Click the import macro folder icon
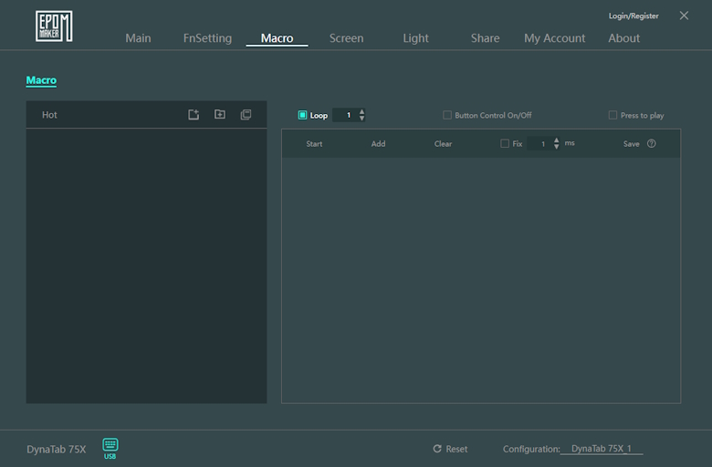 (220, 115)
